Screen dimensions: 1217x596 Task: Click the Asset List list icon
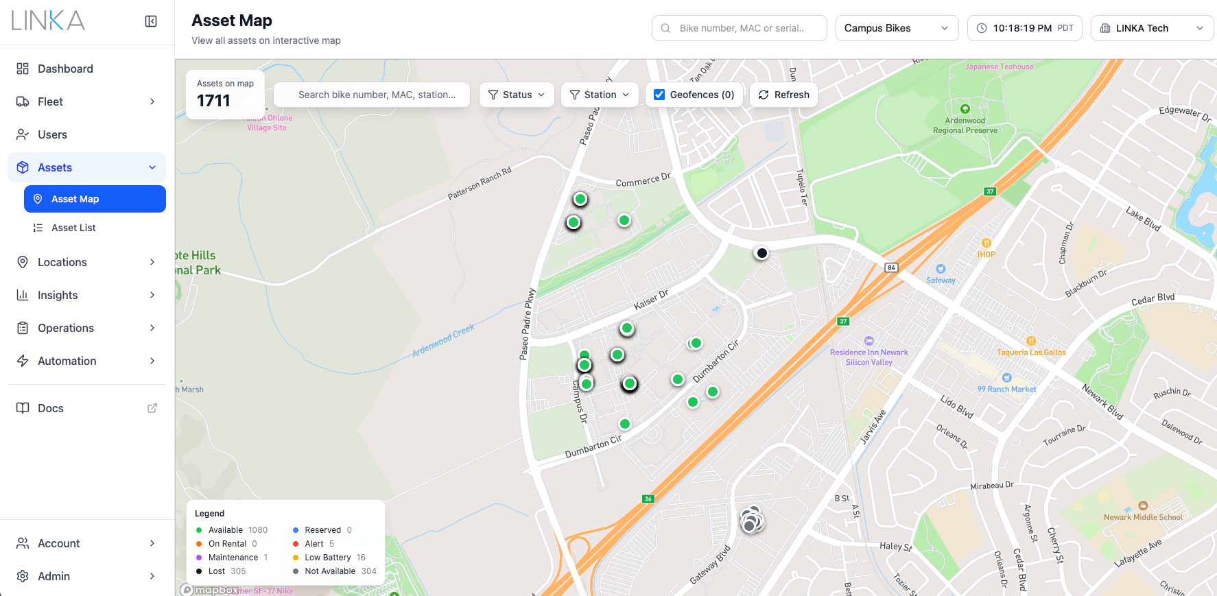(x=38, y=228)
